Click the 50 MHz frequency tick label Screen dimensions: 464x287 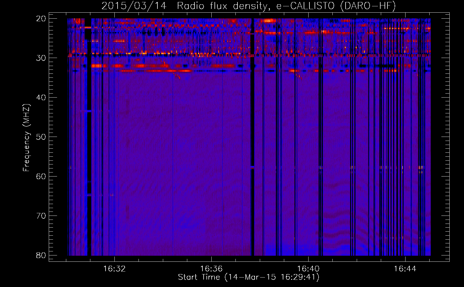tap(41, 137)
